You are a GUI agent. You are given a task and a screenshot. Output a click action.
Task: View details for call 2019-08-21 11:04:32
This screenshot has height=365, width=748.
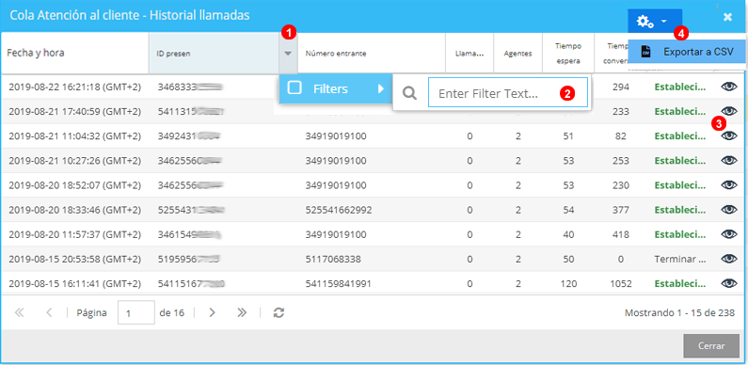click(729, 135)
